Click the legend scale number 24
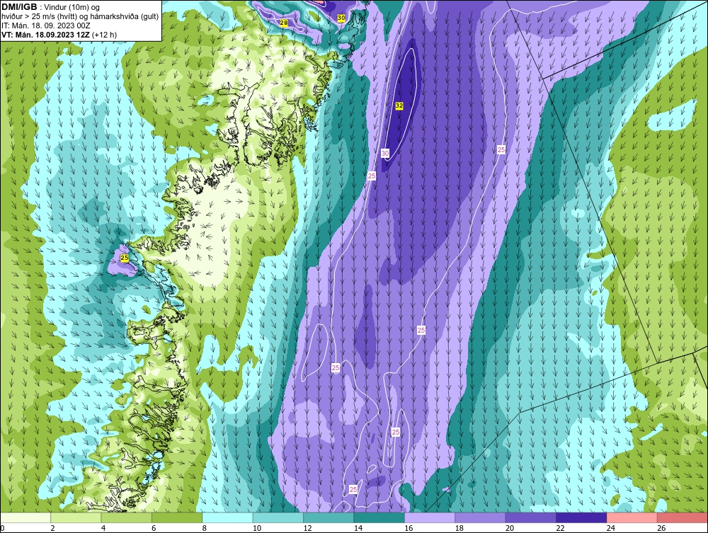Viewport: 708px width, 533px height. click(x=611, y=528)
